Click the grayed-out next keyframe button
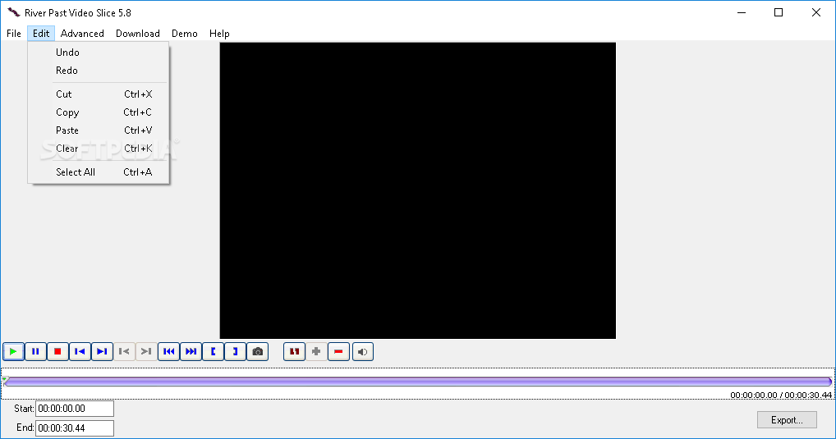836x439 pixels. pos(146,352)
